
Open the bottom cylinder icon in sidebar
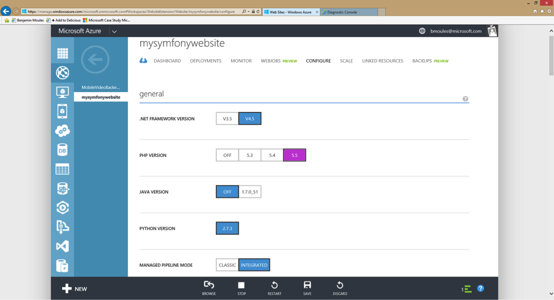click(x=63, y=266)
